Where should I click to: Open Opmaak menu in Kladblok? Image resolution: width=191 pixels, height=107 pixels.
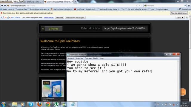[88, 58]
